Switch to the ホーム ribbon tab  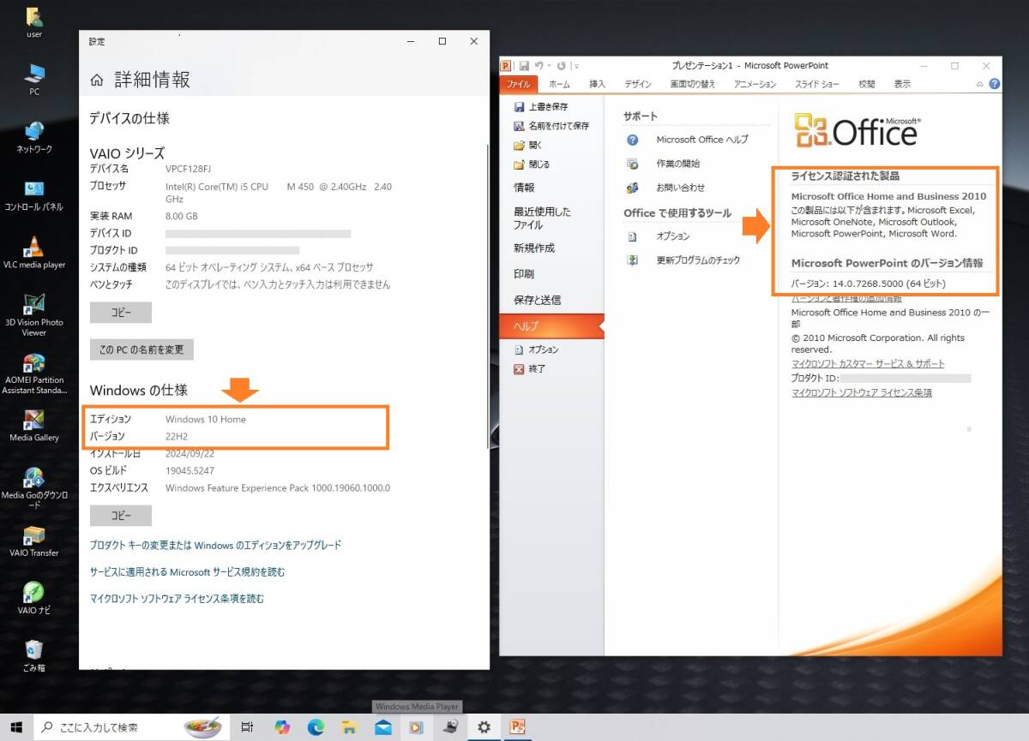(559, 84)
